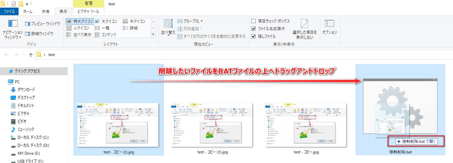The height and width of the screenshot is (163, 453).
Task: Select 一覧 layout
Action: pyautogui.click(x=102, y=28)
